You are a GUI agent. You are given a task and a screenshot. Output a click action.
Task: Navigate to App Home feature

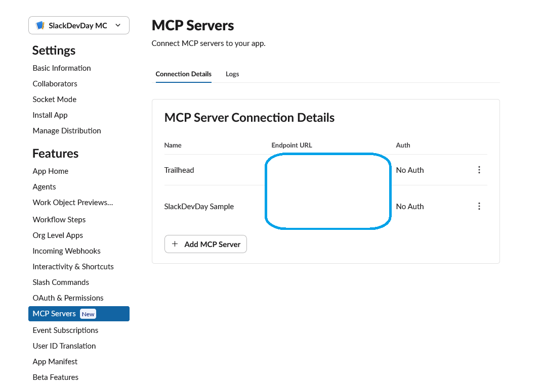51,171
